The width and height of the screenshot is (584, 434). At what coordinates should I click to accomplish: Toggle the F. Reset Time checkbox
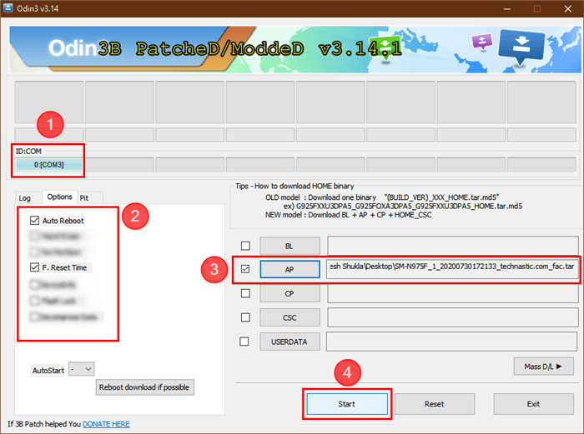click(35, 267)
